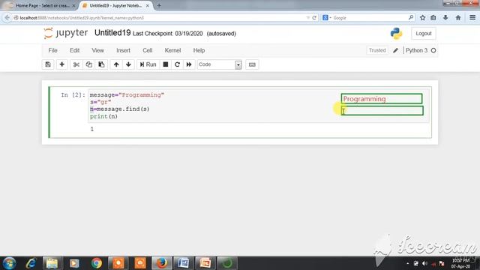The width and height of the screenshot is (480, 270).
Task: Copy selected cells icon
Action: pos(88,64)
